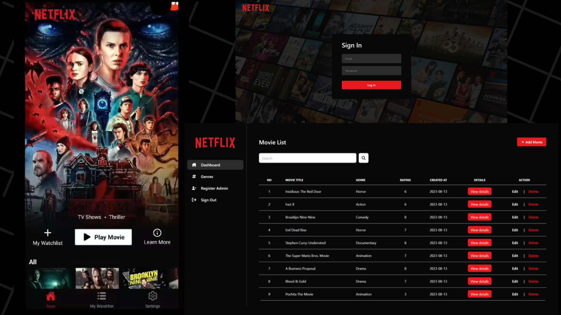Tap the plus icon above My Watchlist
This screenshot has width=561, height=315.
[48, 233]
